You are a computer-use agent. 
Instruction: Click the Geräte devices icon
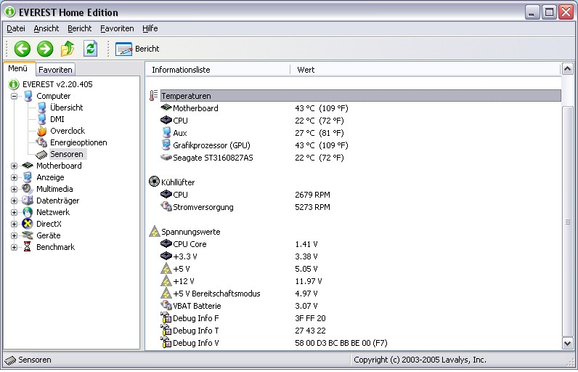pyautogui.click(x=28, y=235)
